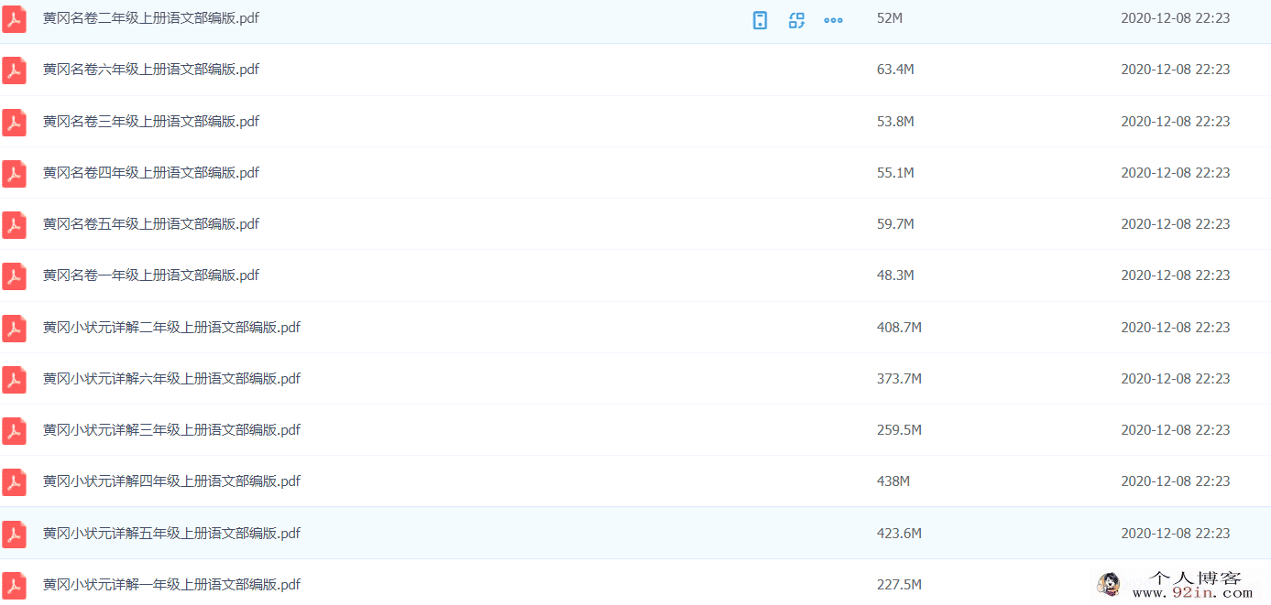
Task: Click the 438M file size
Action: (893, 481)
